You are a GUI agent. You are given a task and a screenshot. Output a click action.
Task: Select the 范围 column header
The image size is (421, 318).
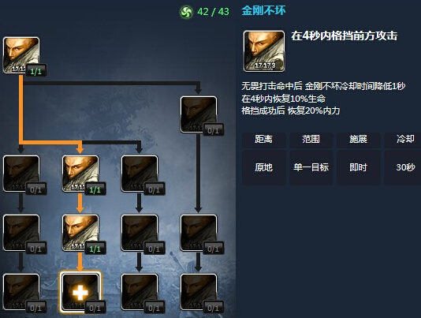coord(311,140)
